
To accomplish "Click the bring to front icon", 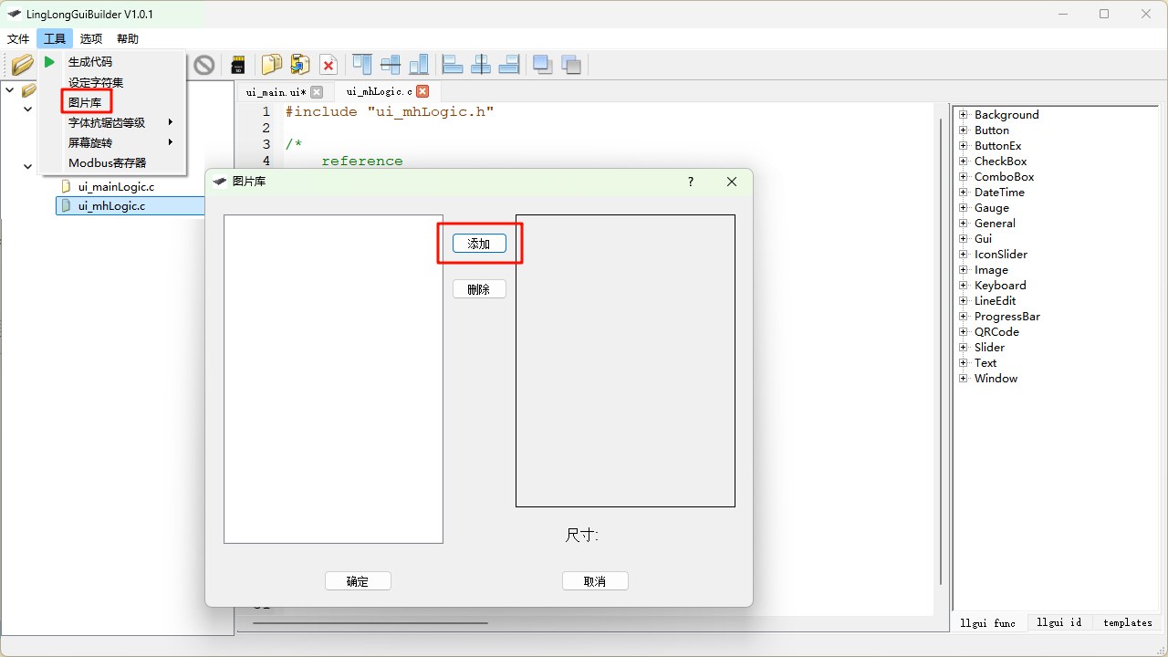I will 543,65.
